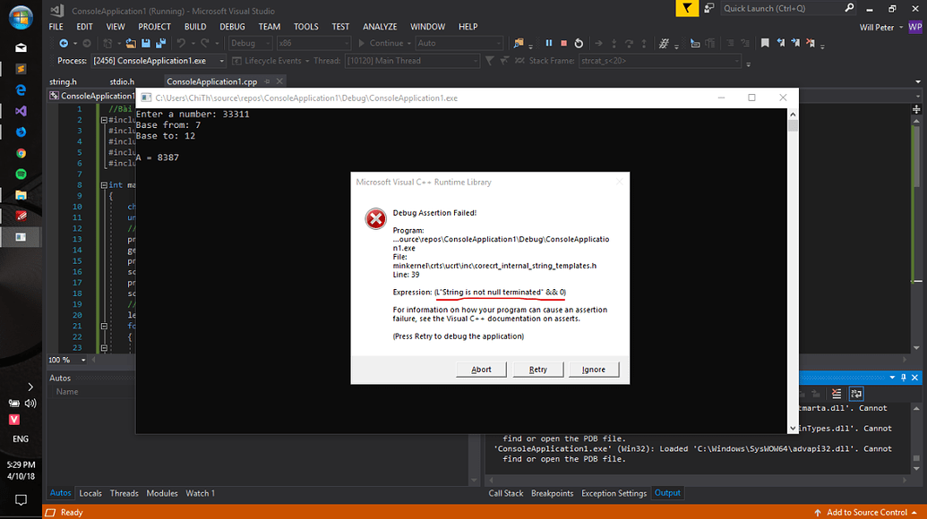The image size is (927, 519).
Task: Switch to the string.h tab
Action: click(x=64, y=81)
